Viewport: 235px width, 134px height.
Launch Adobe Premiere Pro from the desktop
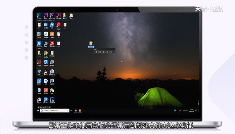point(46,15)
